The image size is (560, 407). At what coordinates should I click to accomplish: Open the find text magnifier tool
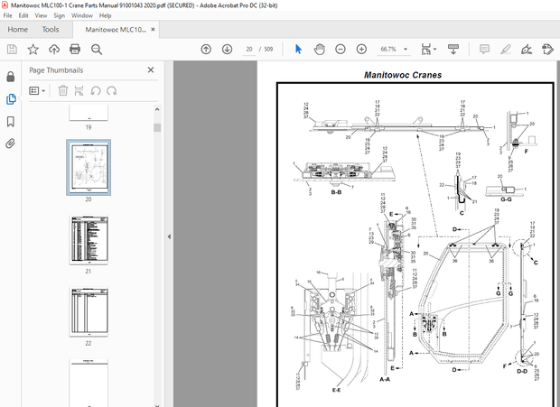coord(97,50)
